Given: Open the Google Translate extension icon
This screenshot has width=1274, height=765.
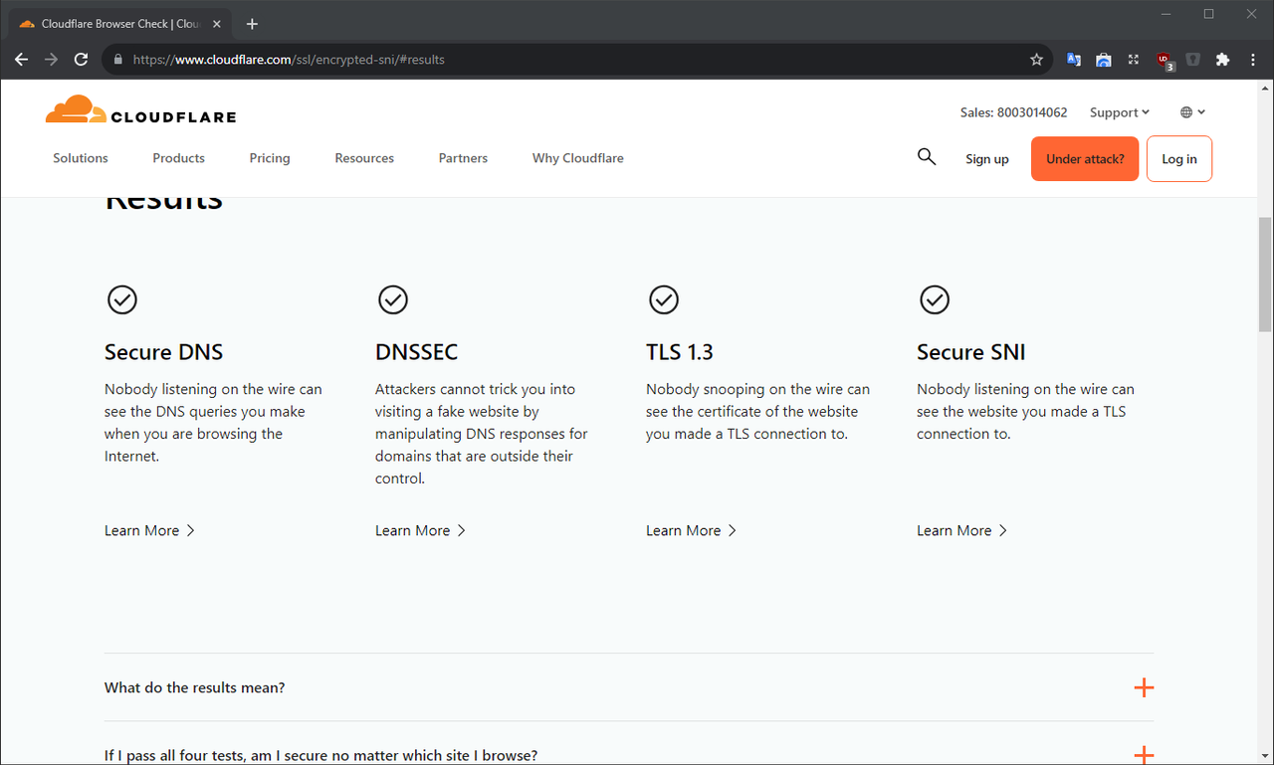Looking at the screenshot, I should pyautogui.click(x=1074, y=60).
